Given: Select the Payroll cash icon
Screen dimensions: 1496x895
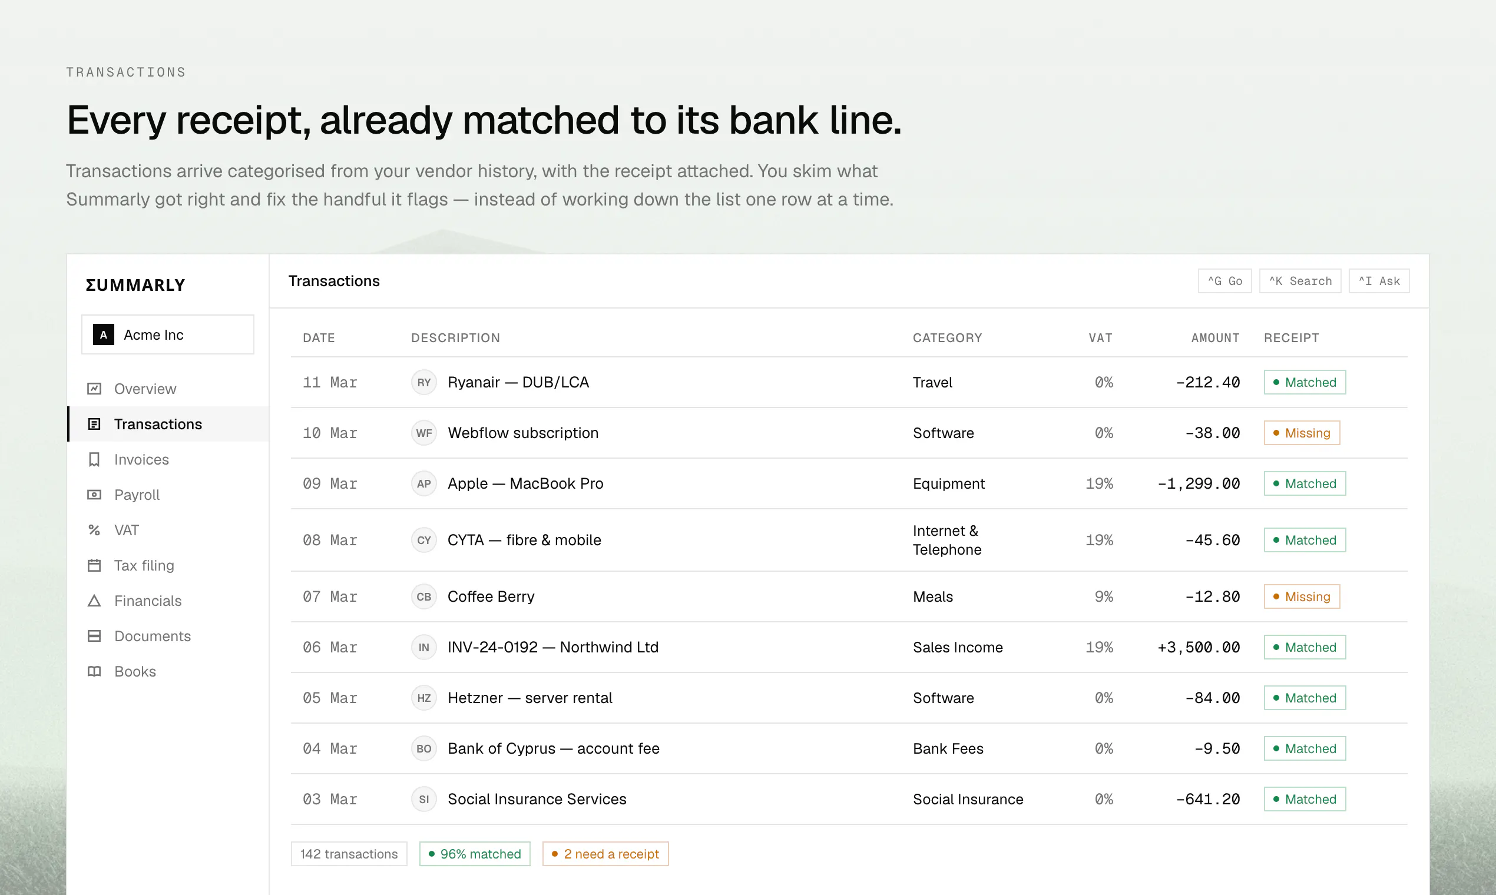Looking at the screenshot, I should pyautogui.click(x=94, y=495).
